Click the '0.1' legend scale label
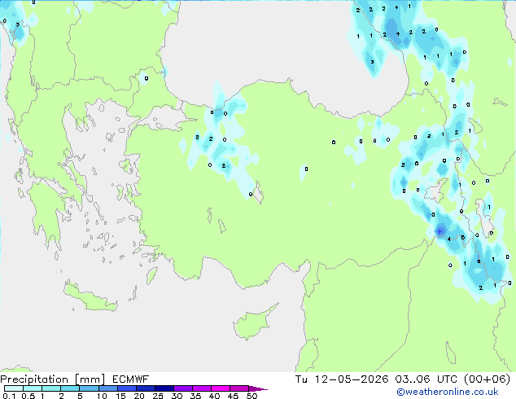Viewport: 516px width, 399px height. click(9, 396)
